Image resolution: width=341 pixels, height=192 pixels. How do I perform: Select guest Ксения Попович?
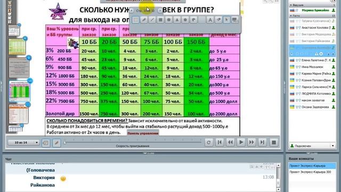point(313,81)
